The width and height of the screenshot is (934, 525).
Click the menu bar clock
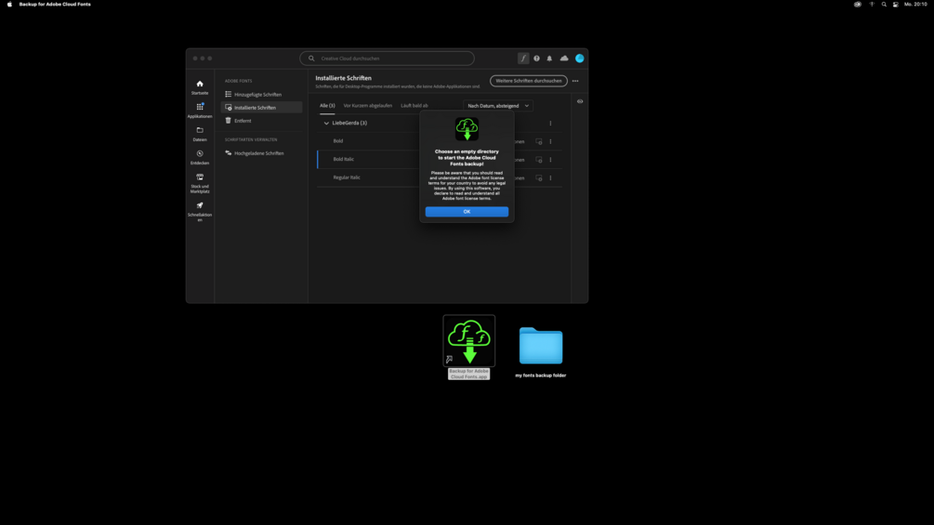tap(915, 4)
